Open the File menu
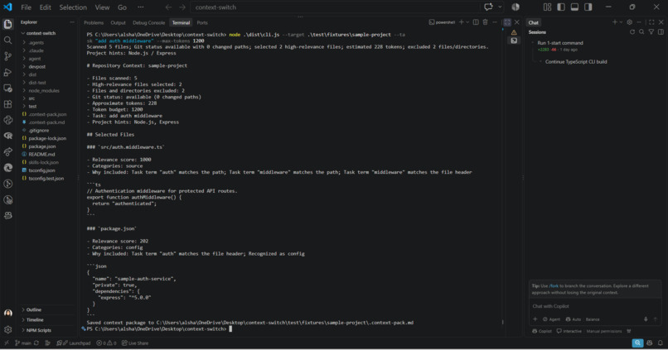Screen dimensions: 668x350 [x=26, y=7]
